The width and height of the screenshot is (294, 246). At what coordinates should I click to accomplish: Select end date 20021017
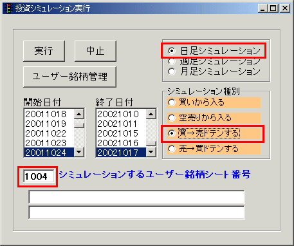(121, 153)
